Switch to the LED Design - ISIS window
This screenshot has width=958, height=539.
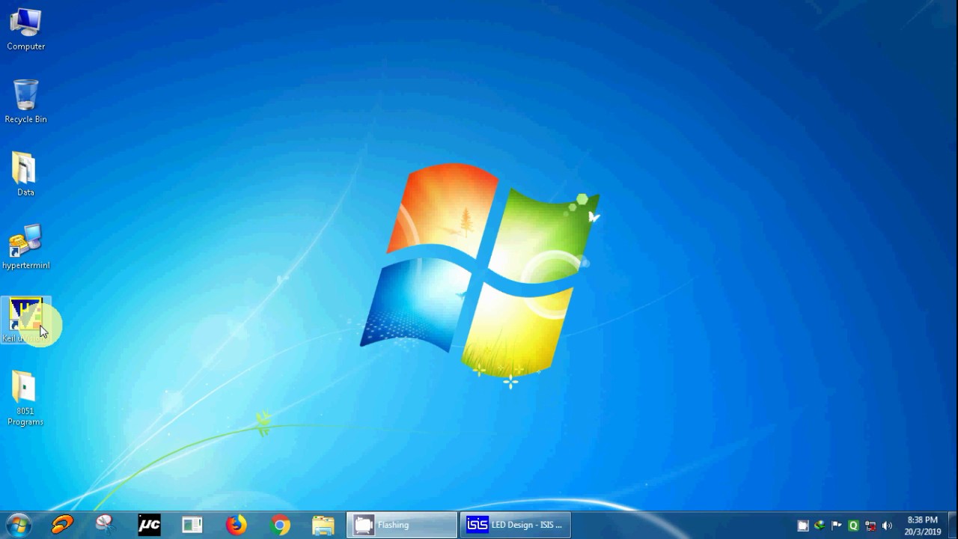point(516,525)
